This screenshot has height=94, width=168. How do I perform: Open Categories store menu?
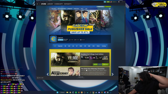pyautogui.click(x=70, y=9)
